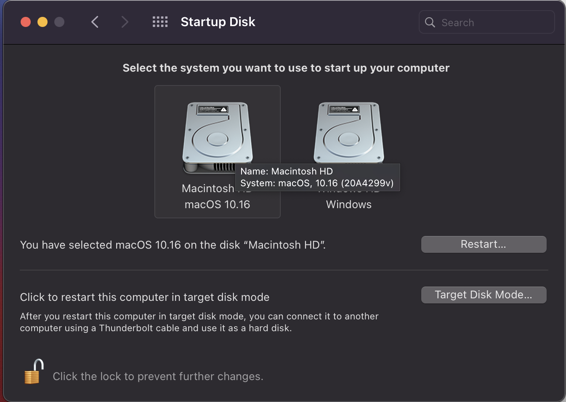Image resolution: width=566 pixels, height=402 pixels.
Task: Open Target Disk Mode... button
Action: pos(484,295)
